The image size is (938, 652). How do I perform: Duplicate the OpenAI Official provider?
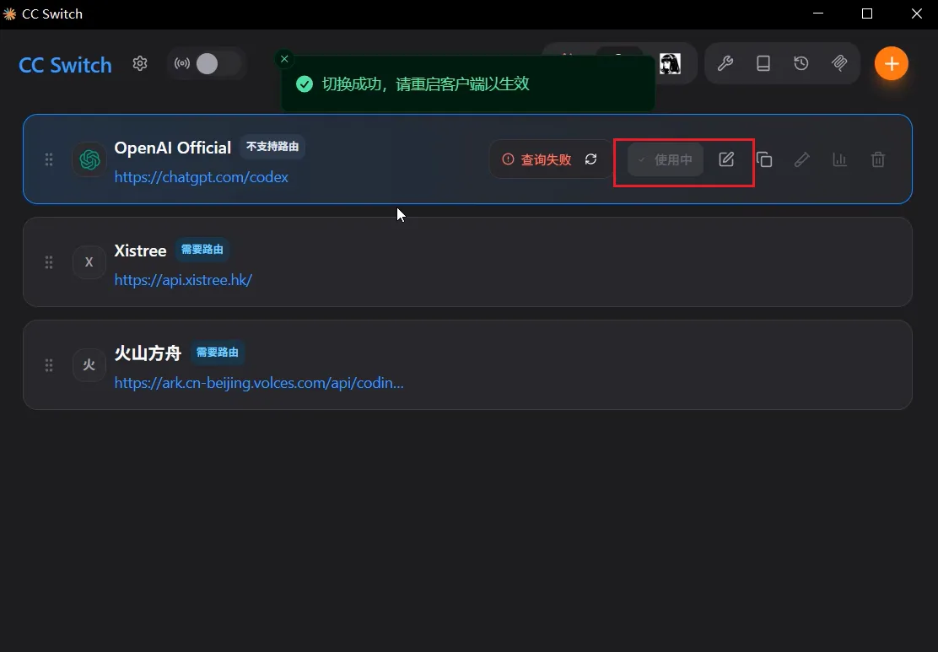(x=764, y=159)
